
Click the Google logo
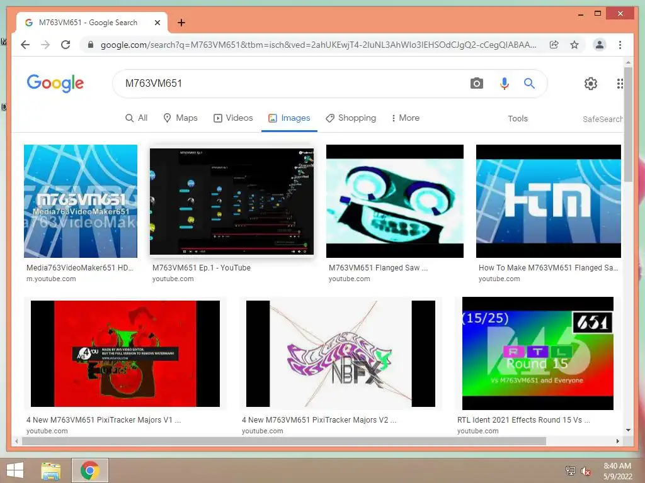[x=55, y=84]
